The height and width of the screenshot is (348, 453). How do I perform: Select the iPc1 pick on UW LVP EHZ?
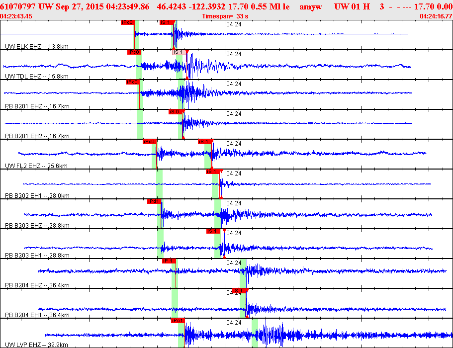(178, 321)
